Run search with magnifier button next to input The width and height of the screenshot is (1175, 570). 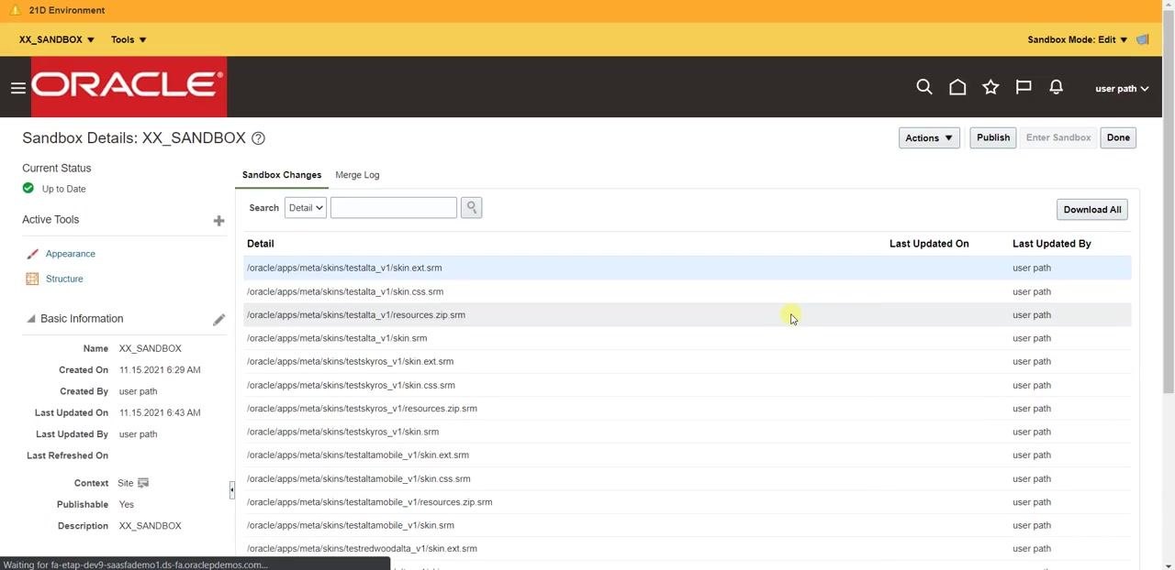coord(471,208)
